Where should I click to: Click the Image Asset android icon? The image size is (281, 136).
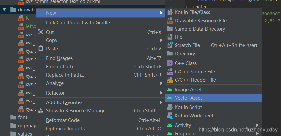tap(170, 90)
